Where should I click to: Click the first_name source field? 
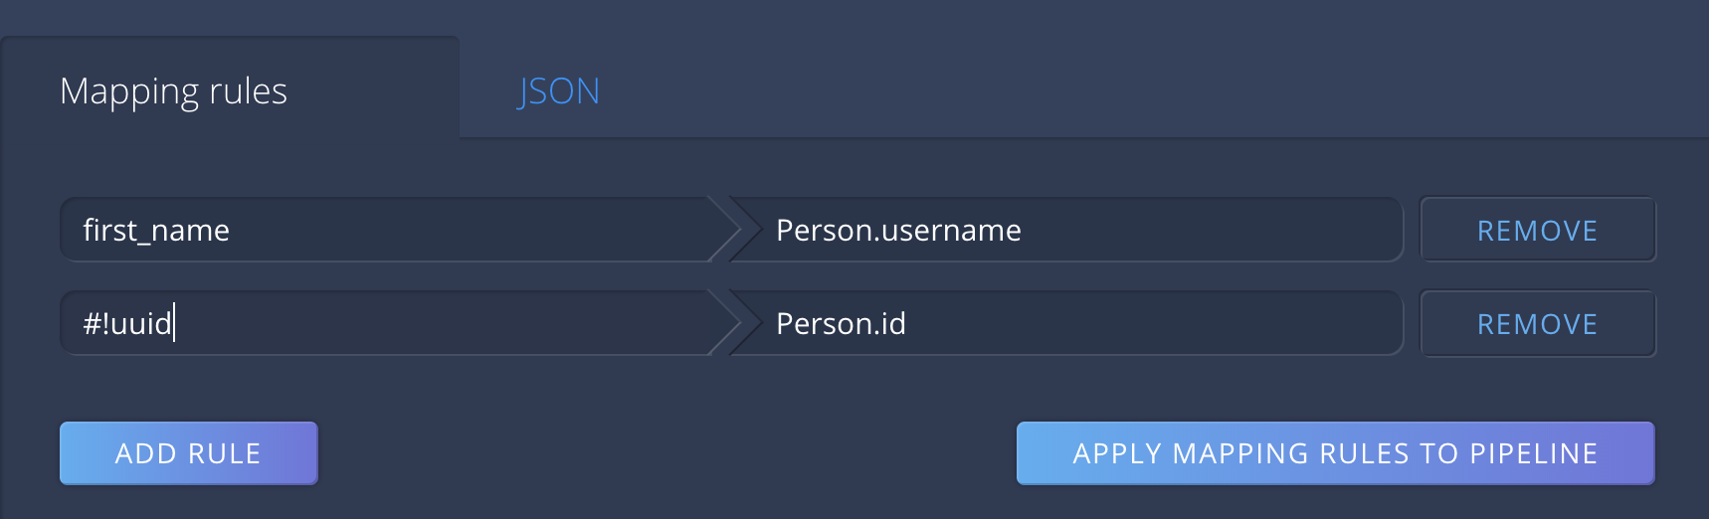pos(388,230)
